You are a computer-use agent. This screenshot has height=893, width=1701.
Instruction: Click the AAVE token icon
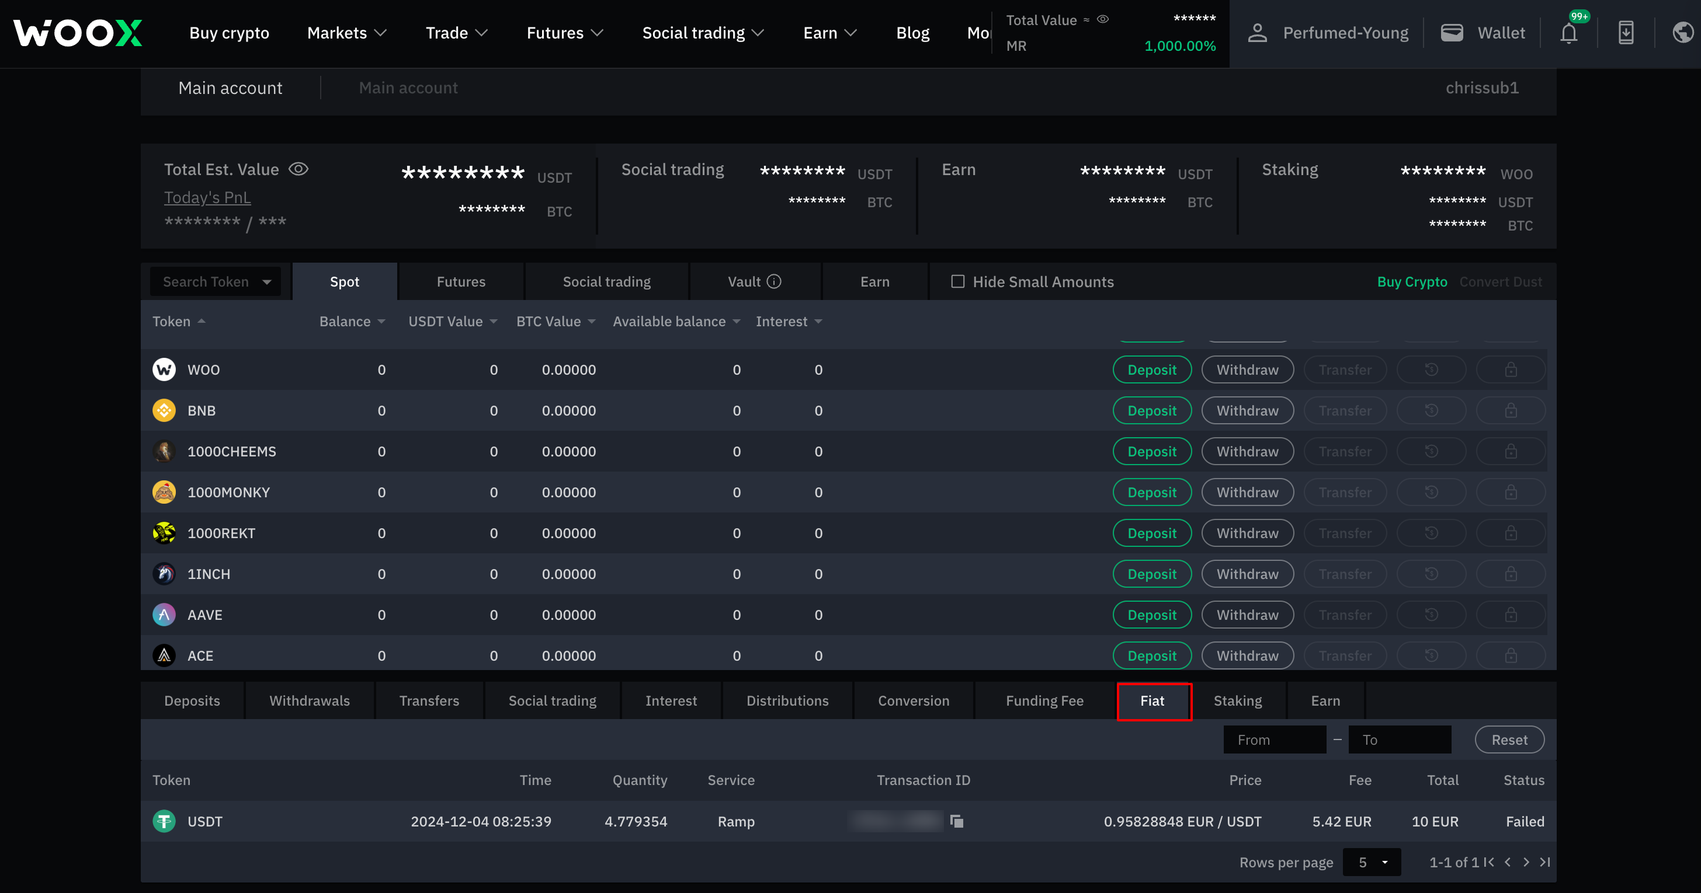pos(164,615)
